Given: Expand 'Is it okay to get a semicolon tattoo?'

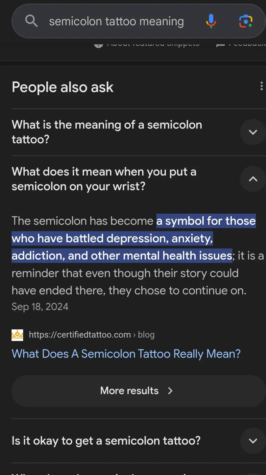Looking at the screenshot, I should (x=253, y=441).
